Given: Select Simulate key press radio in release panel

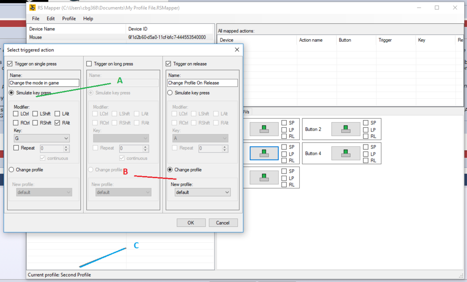Looking at the screenshot, I should pos(170,93).
